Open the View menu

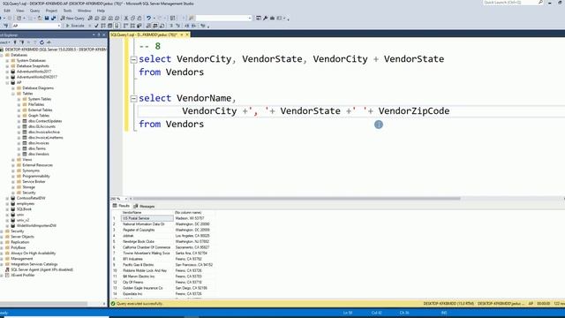point(19,11)
